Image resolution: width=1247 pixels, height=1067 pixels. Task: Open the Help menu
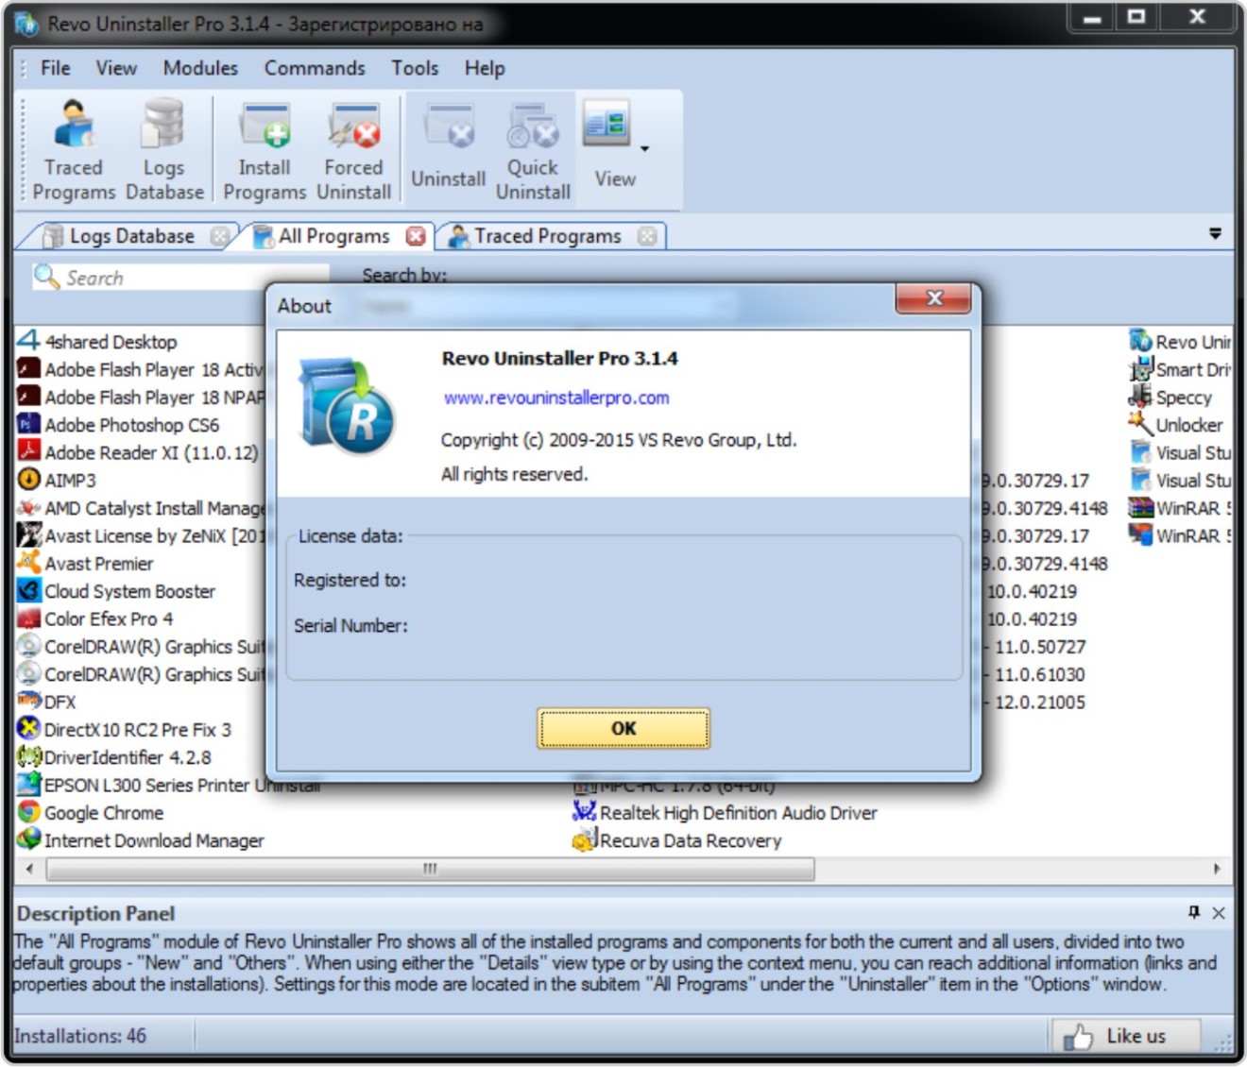click(485, 68)
